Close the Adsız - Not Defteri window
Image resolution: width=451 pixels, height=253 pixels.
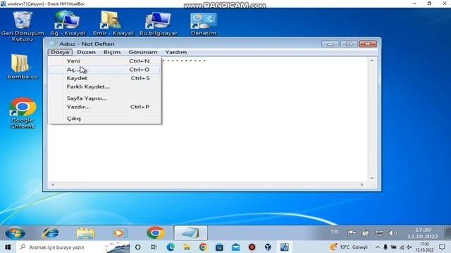pos(368,44)
